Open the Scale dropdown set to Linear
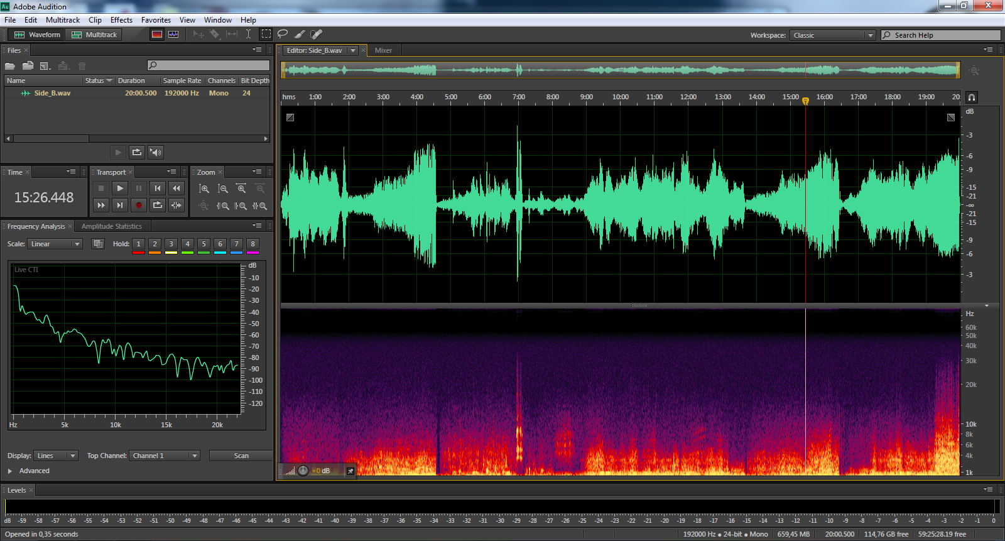This screenshot has width=1005, height=541. [x=55, y=244]
